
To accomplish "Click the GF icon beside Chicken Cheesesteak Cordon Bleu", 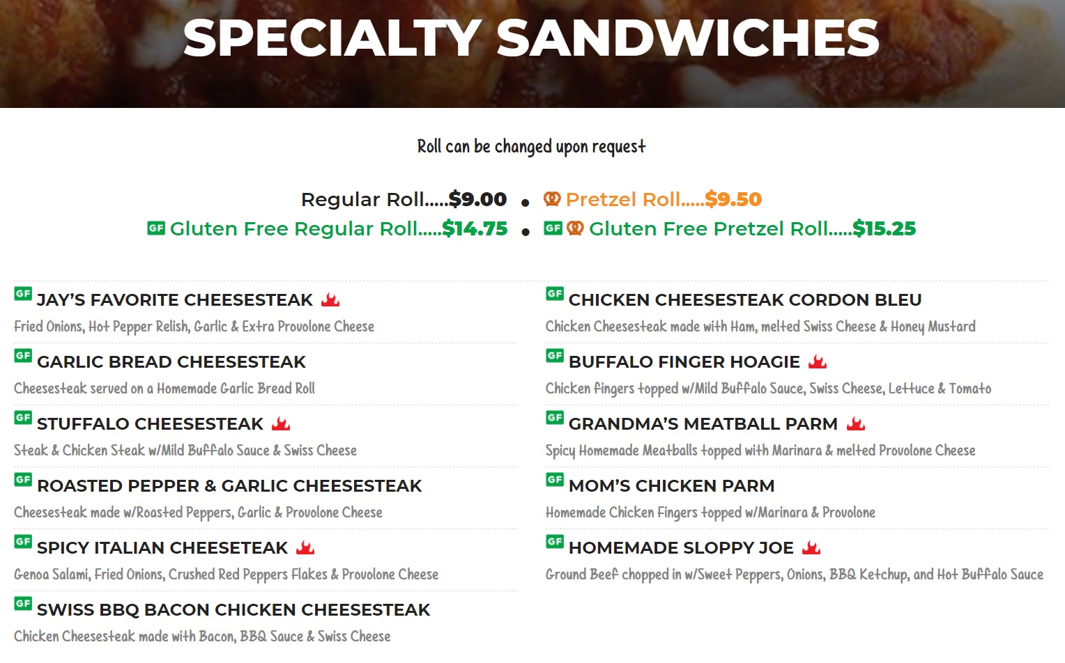I will pyautogui.click(x=555, y=294).
